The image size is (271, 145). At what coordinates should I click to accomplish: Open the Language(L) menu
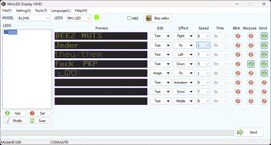pyautogui.click(x=61, y=10)
